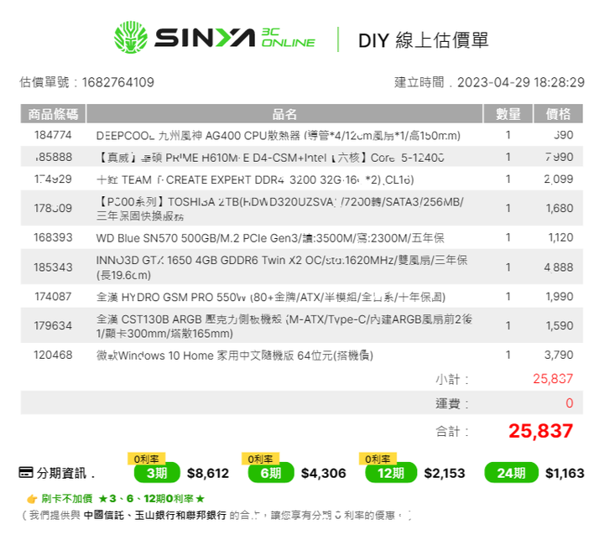Screen dimensions: 604x540
Task: Click the SINYA lion logo icon
Action: 131,38
